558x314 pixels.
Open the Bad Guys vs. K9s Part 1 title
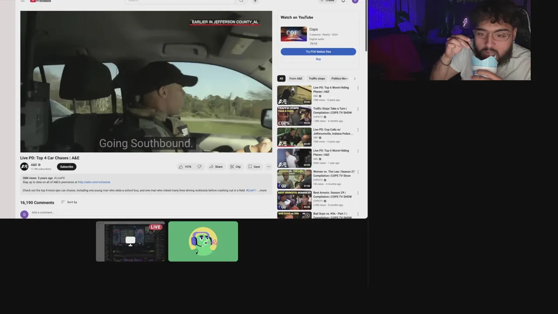[x=332, y=215]
